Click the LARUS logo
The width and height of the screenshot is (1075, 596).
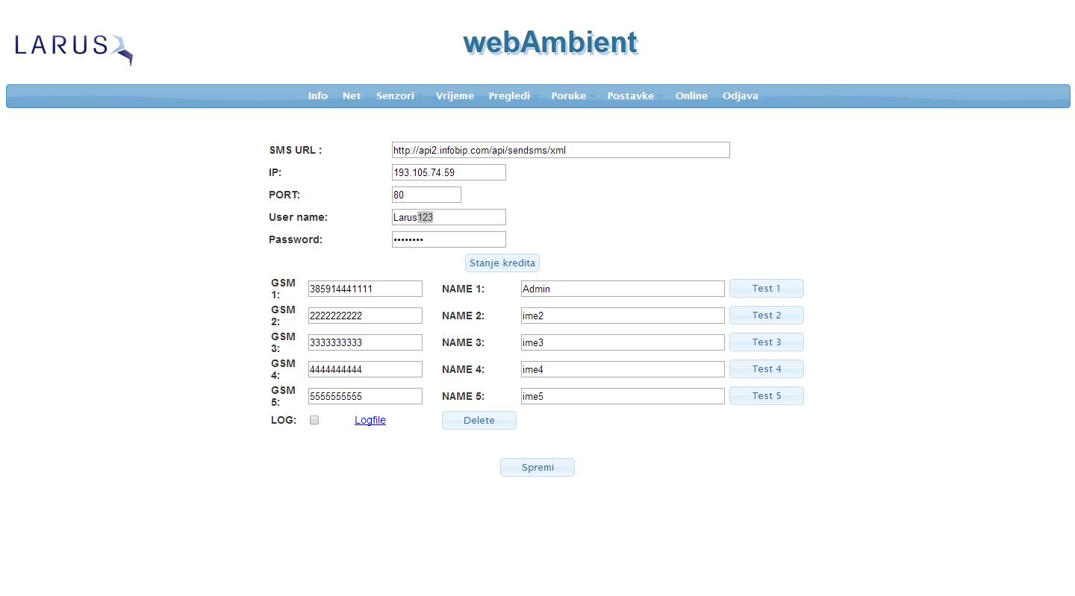[x=73, y=48]
